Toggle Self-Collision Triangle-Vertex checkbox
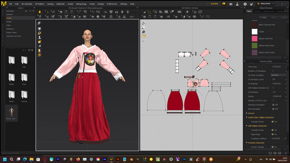Screen dimensions: 290x163 pyautogui.click(x=272, y=130)
